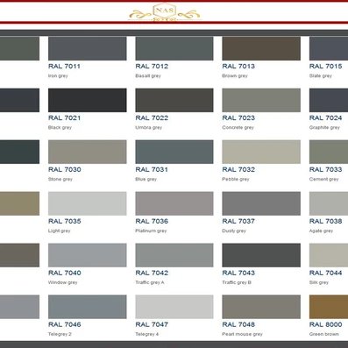Choose the RAL 7035 Light grey swatch
The height and width of the screenshot is (348, 348).
point(88,203)
